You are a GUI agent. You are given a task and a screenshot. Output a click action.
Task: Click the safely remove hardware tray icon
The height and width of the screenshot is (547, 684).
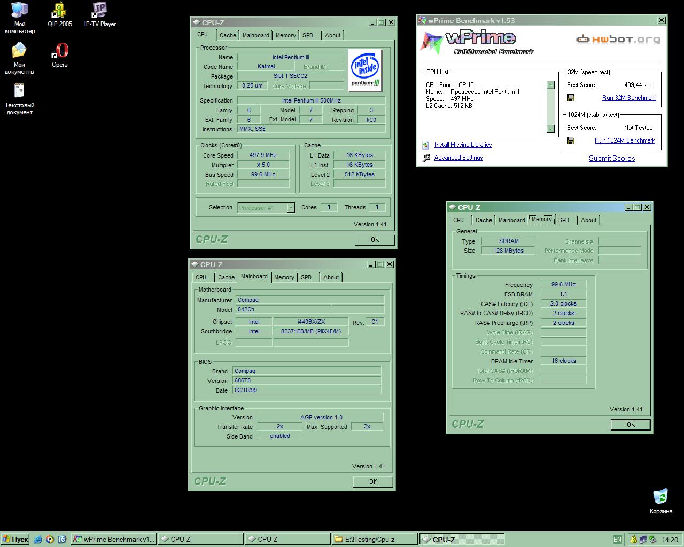(x=652, y=540)
